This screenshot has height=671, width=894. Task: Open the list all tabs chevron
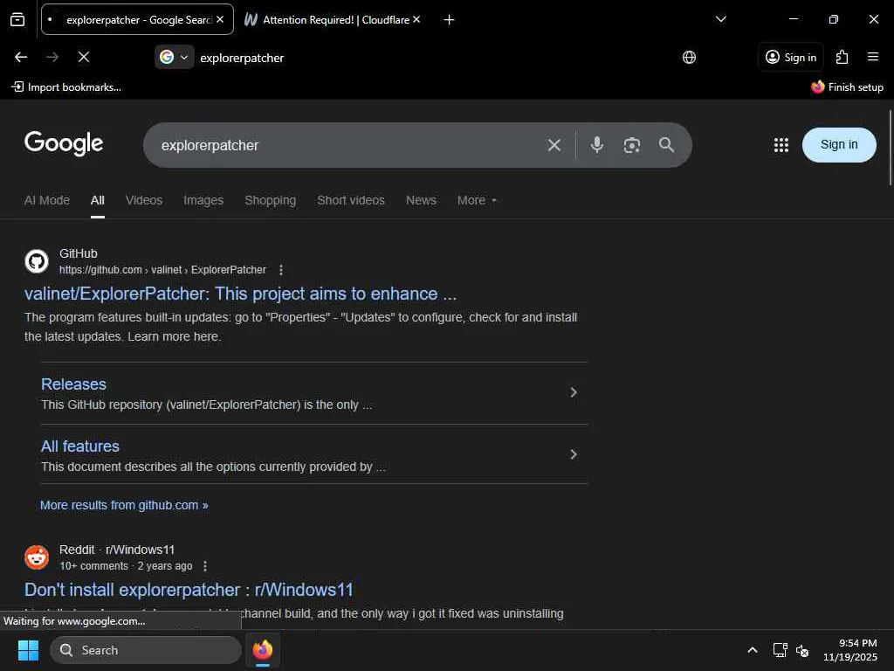(721, 19)
